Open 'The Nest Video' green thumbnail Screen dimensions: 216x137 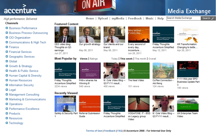[139, 71]
